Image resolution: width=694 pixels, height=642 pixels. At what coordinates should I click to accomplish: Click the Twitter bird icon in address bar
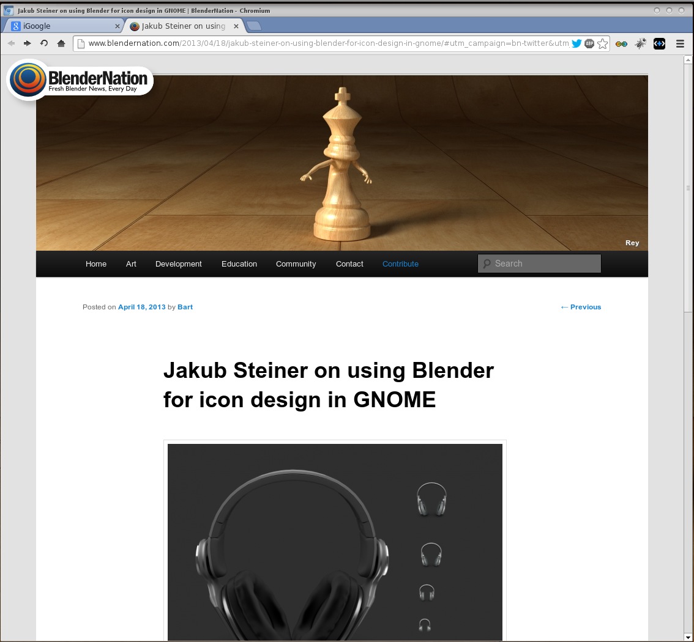[576, 43]
